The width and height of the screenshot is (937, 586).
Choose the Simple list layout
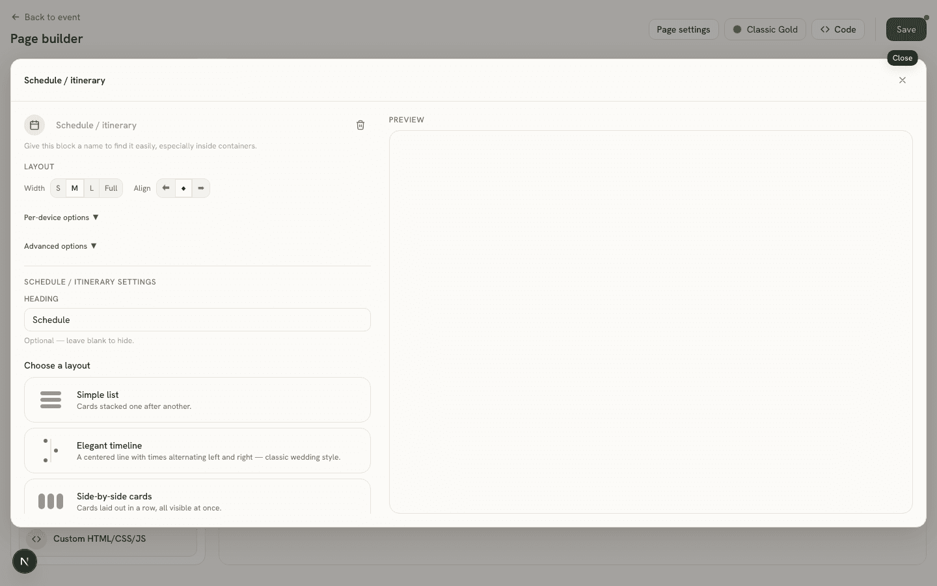pyautogui.click(x=197, y=400)
